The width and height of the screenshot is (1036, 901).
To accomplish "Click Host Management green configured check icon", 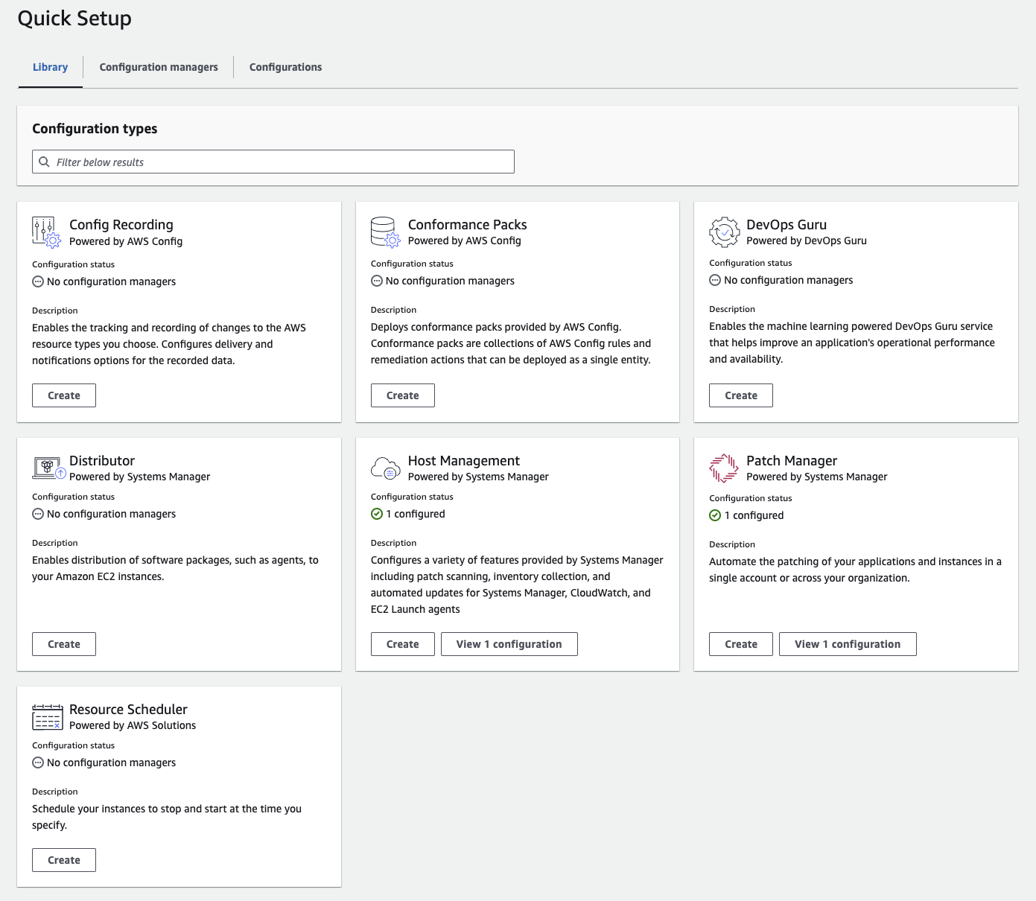I will 377,514.
